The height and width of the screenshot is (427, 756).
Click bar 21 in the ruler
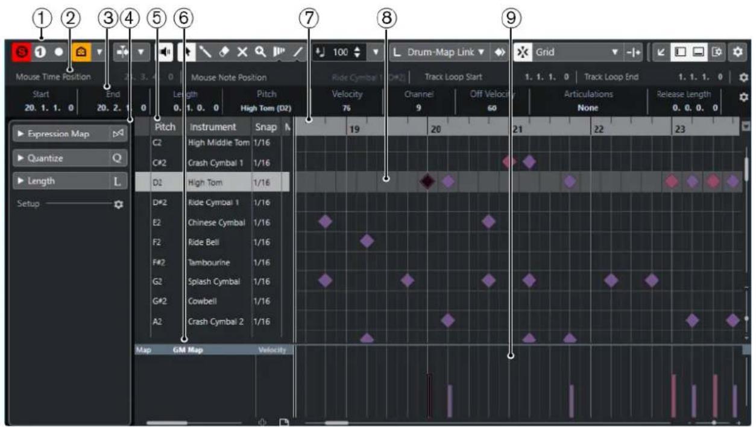tap(517, 129)
